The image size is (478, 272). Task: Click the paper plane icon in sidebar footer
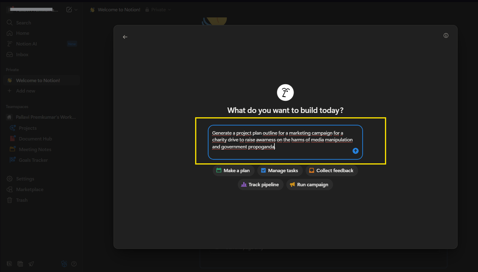[31, 264]
